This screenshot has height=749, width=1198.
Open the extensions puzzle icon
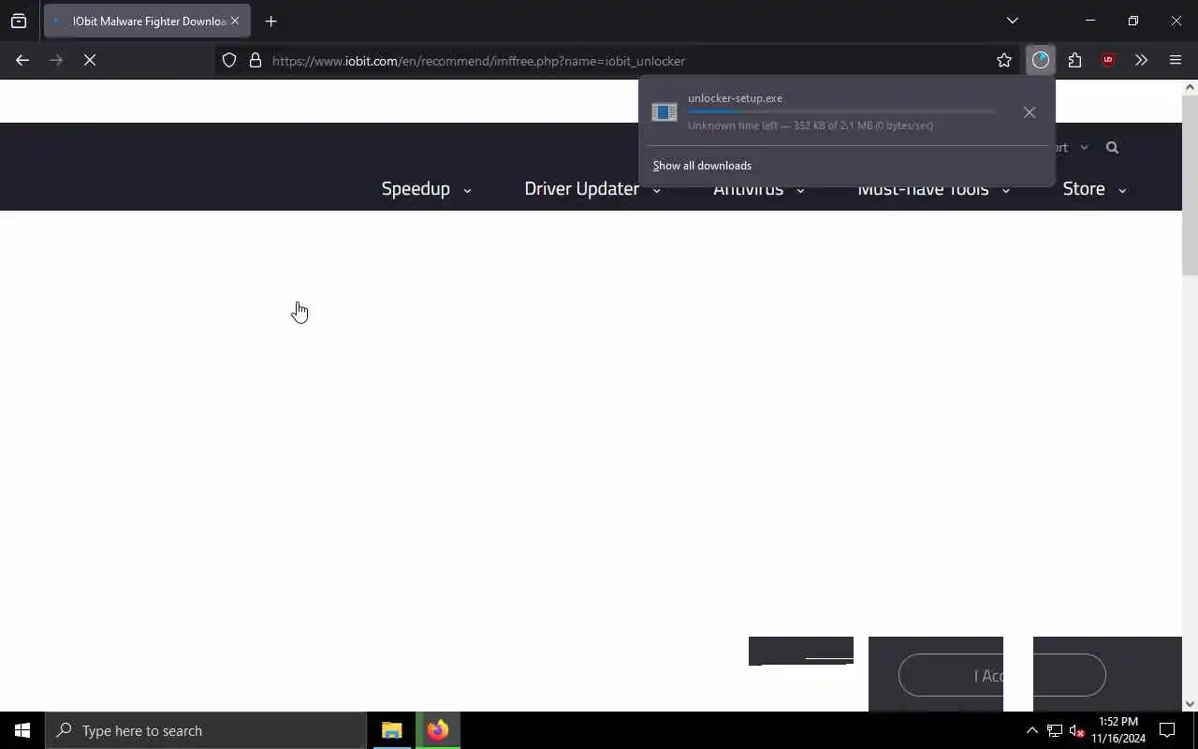pos(1074,60)
